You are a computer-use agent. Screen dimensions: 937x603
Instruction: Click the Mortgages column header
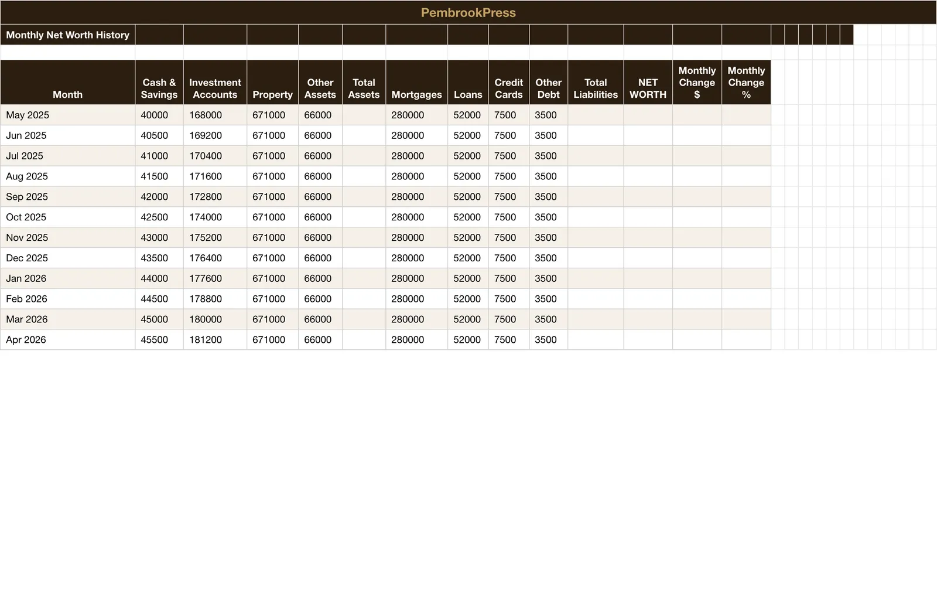[x=417, y=83]
